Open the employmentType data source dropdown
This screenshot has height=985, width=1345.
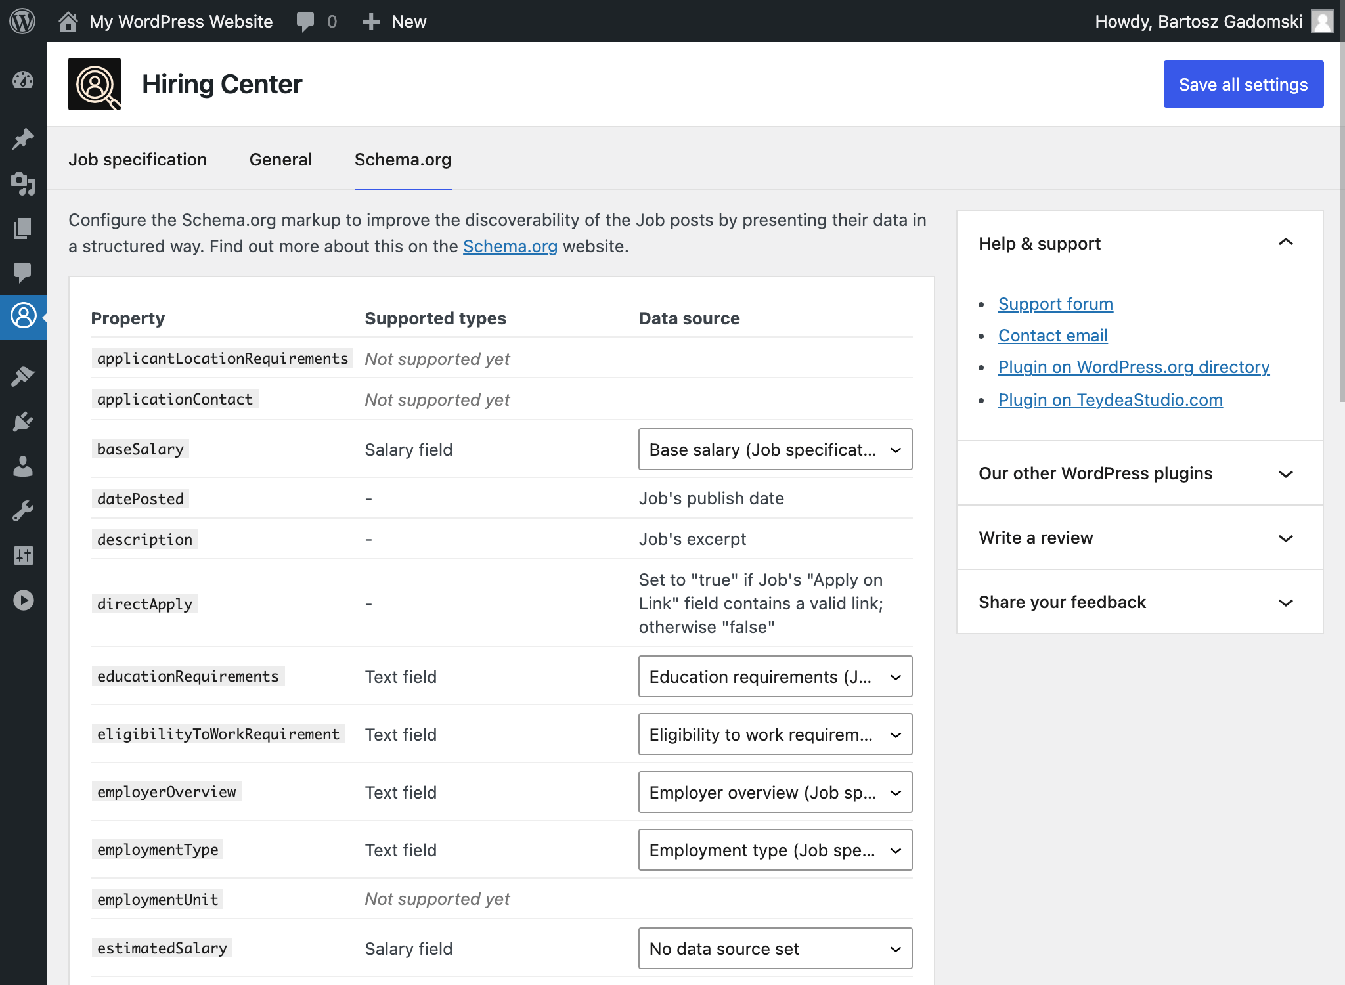(x=775, y=849)
